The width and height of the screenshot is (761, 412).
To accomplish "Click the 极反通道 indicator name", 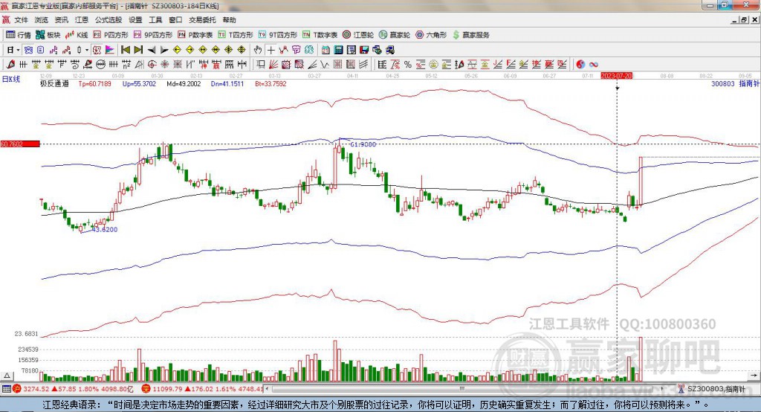I will (x=54, y=83).
